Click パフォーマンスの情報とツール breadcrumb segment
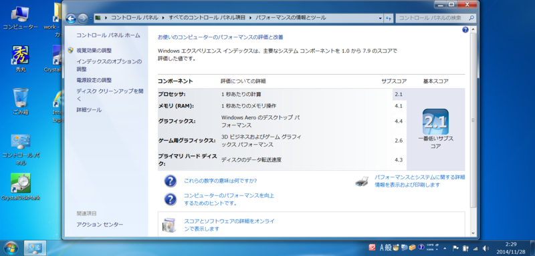This screenshot has width=535, height=256. 290,18
